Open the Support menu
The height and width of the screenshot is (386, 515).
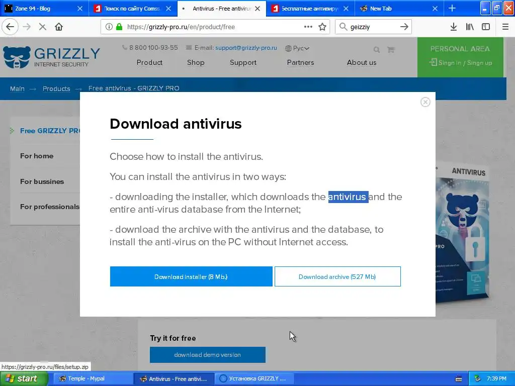pos(243,62)
